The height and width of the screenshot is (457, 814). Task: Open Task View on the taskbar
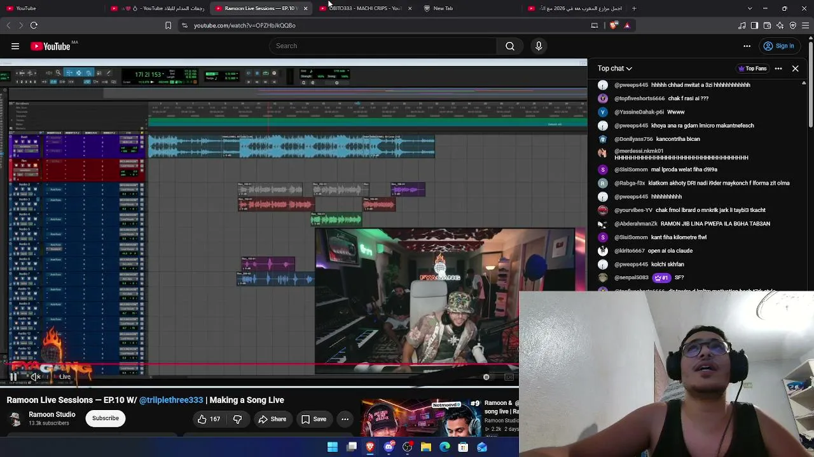point(352,447)
